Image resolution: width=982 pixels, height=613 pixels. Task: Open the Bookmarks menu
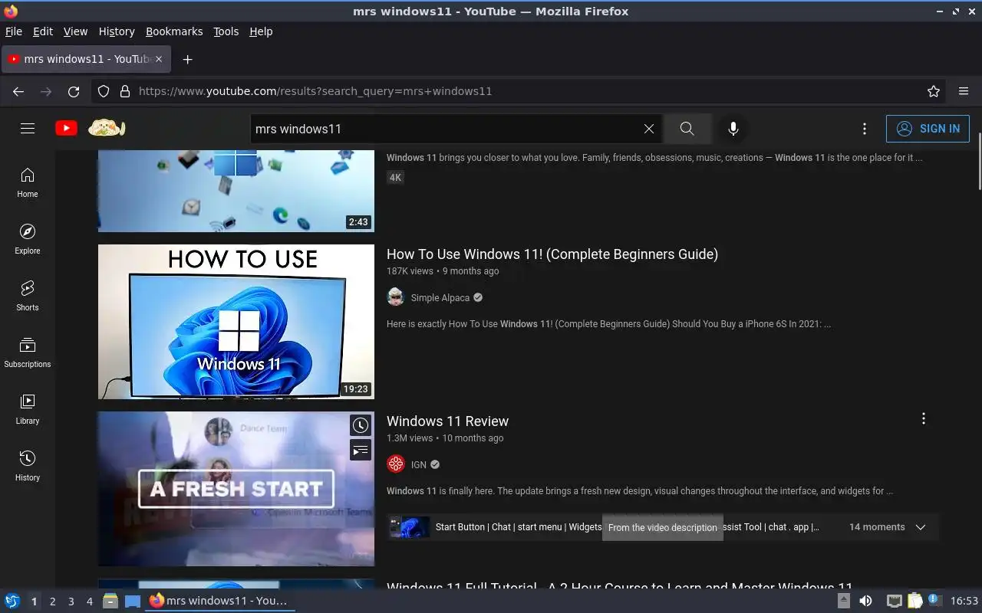(174, 31)
